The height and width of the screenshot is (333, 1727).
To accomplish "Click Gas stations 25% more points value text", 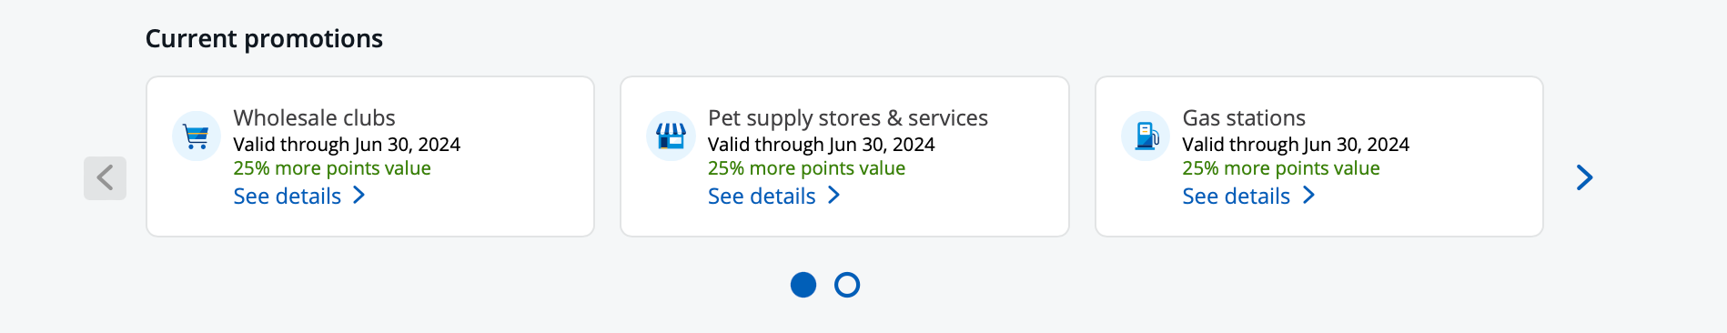I will click(x=1281, y=168).
